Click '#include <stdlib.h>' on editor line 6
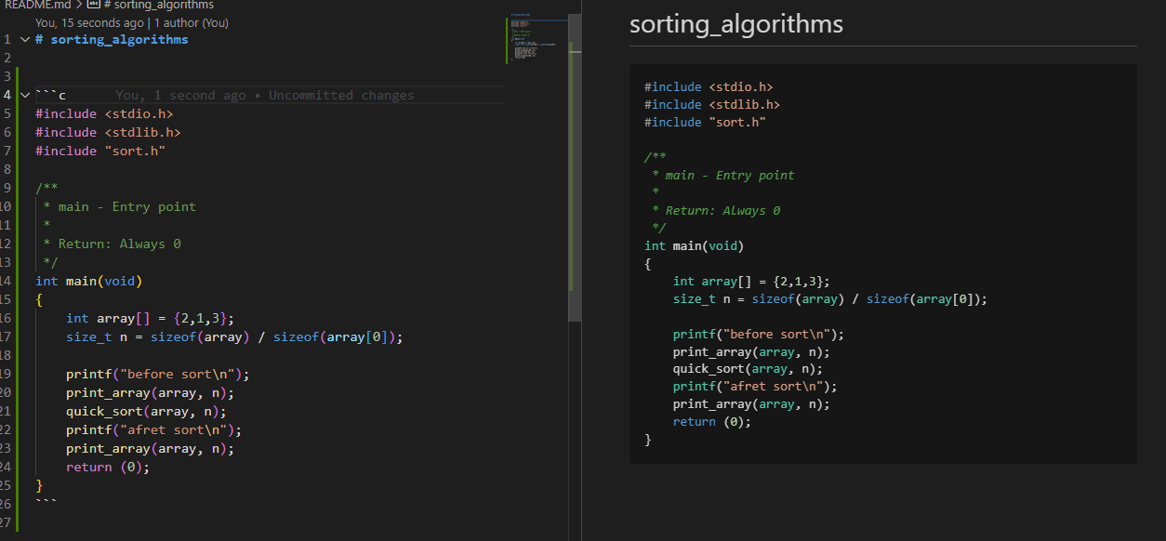Image resolution: width=1166 pixels, height=541 pixels. pos(108,133)
